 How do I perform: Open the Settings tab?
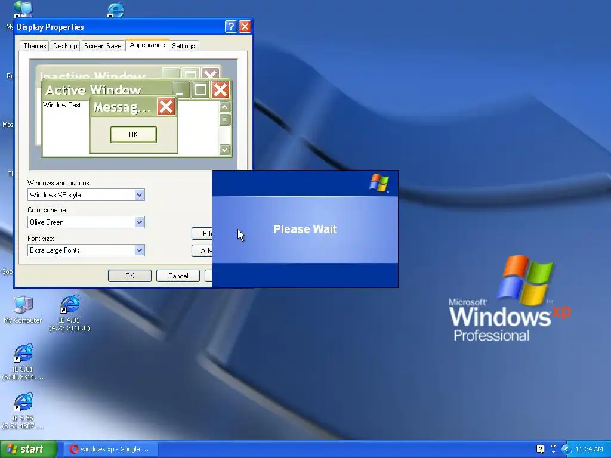(183, 45)
